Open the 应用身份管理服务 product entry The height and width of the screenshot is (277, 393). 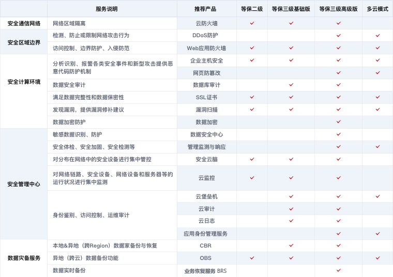(x=206, y=234)
